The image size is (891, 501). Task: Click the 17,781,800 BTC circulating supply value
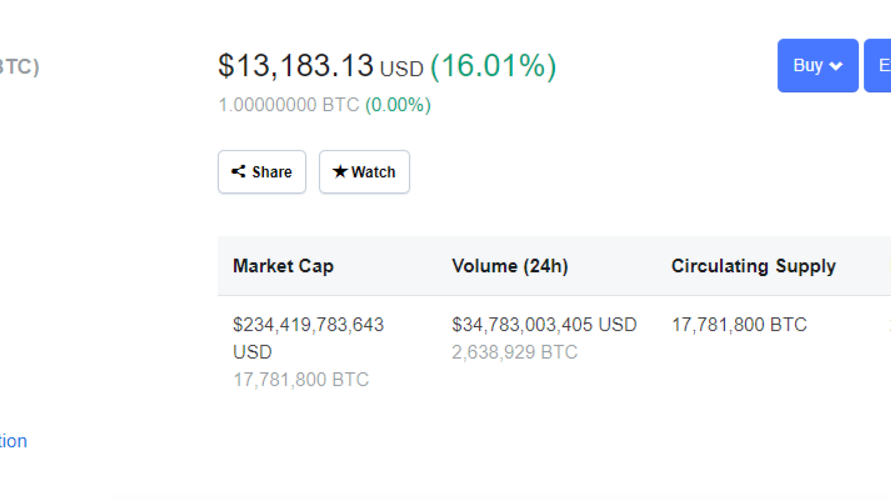(x=739, y=325)
